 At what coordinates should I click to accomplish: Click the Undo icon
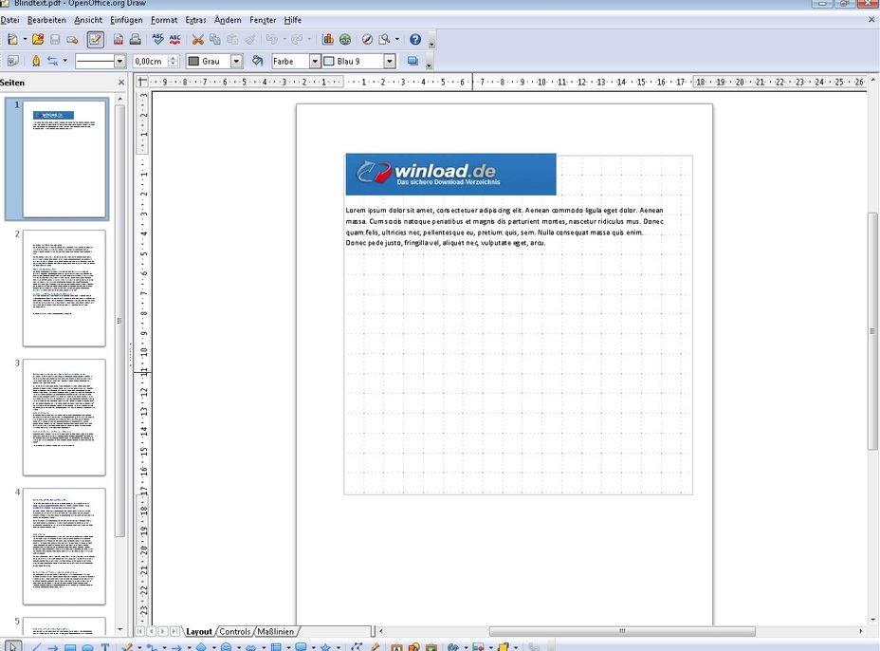point(271,39)
